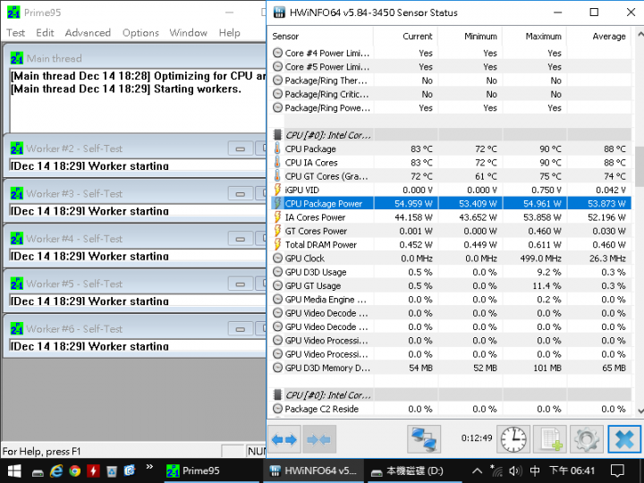The height and width of the screenshot is (483, 644).
Task: Click the taskbar clock showing 下午 06:41
Action: (572, 470)
